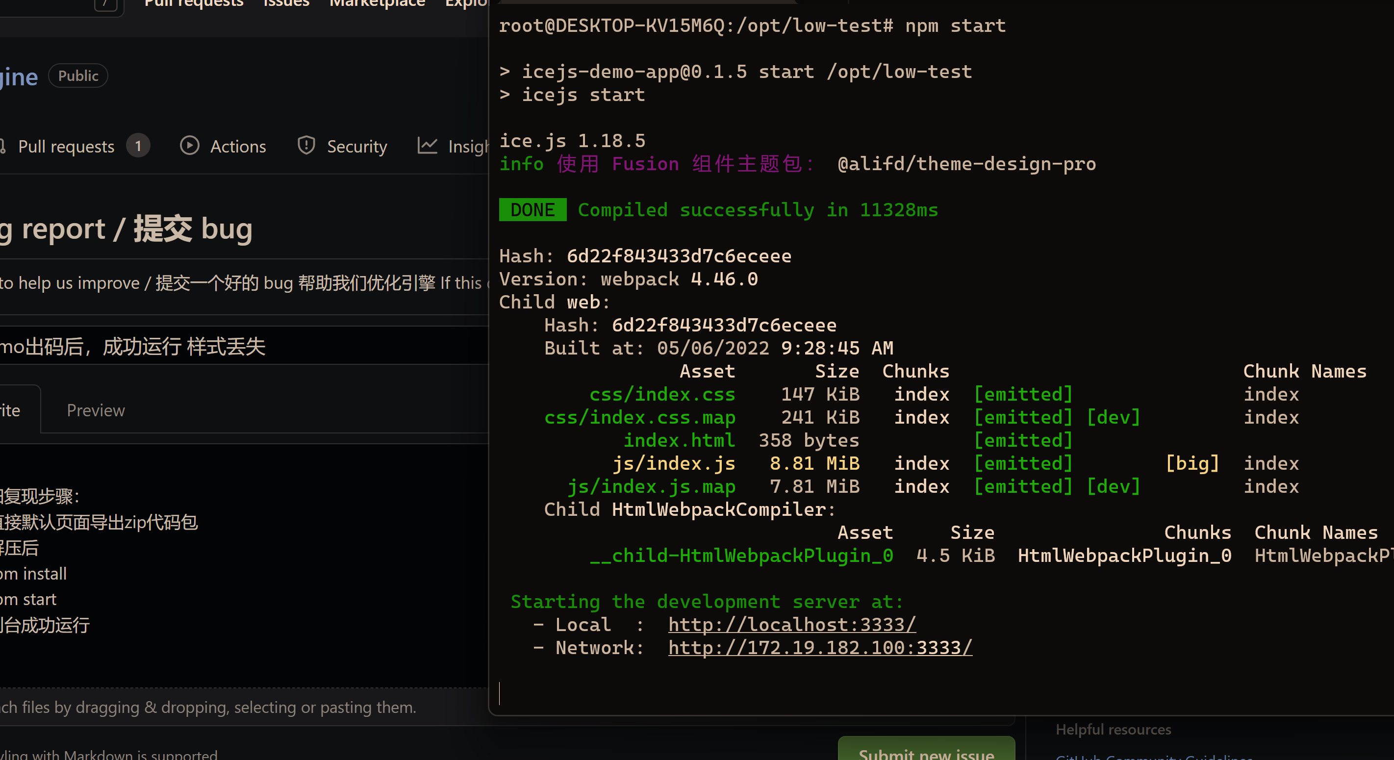Click the pull request branch icon
Viewport: 1394px width, 760px height.
(3, 146)
